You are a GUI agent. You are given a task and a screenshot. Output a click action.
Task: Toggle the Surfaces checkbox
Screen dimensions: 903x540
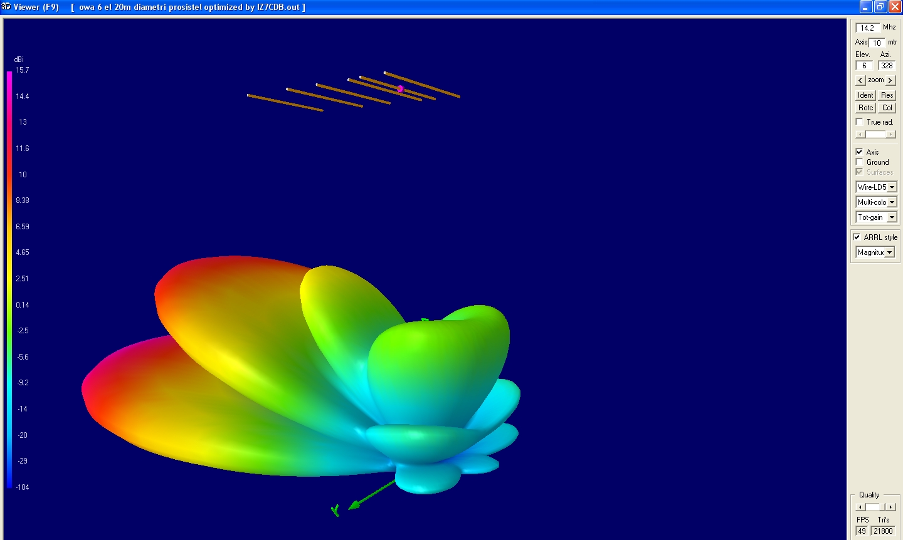pos(860,172)
